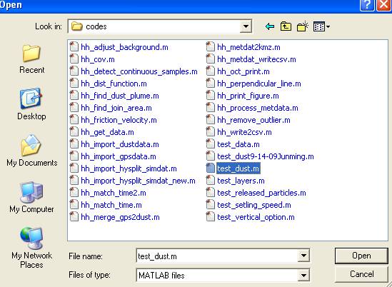
Task: Open My Documents in the places bar
Action: pos(31,151)
